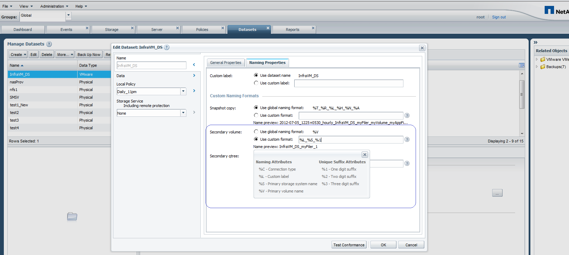This screenshot has height=255, width=569.
Task: Open the Storage Service dropdown
Action: 183,113
